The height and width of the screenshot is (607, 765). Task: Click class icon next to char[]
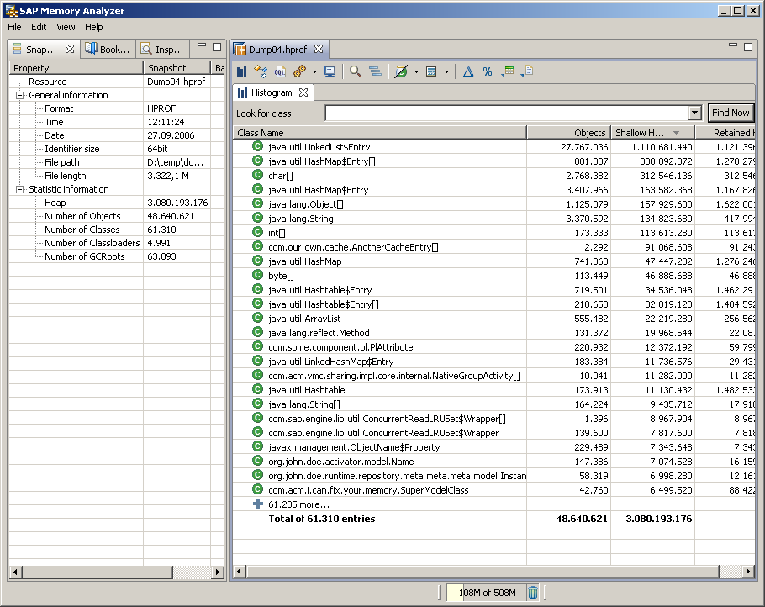pos(257,175)
